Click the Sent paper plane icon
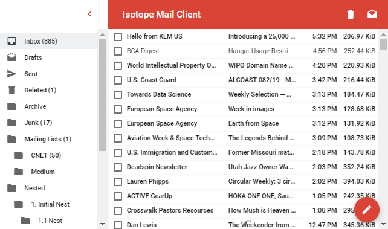This screenshot has width=388, height=229. [11, 74]
